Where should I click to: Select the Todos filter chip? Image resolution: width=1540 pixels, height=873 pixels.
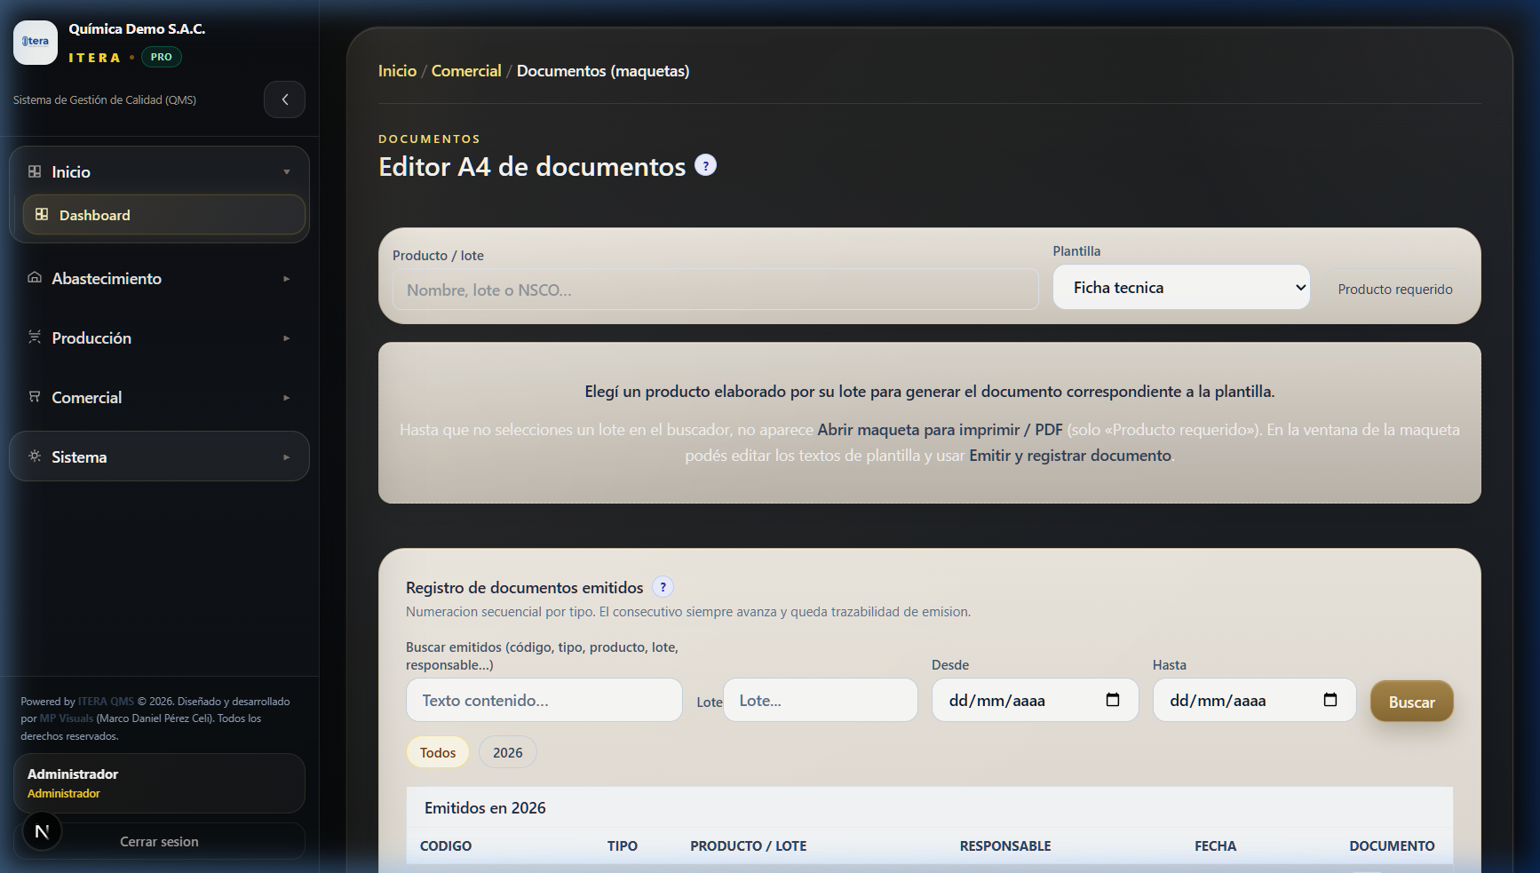[x=438, y=752]
